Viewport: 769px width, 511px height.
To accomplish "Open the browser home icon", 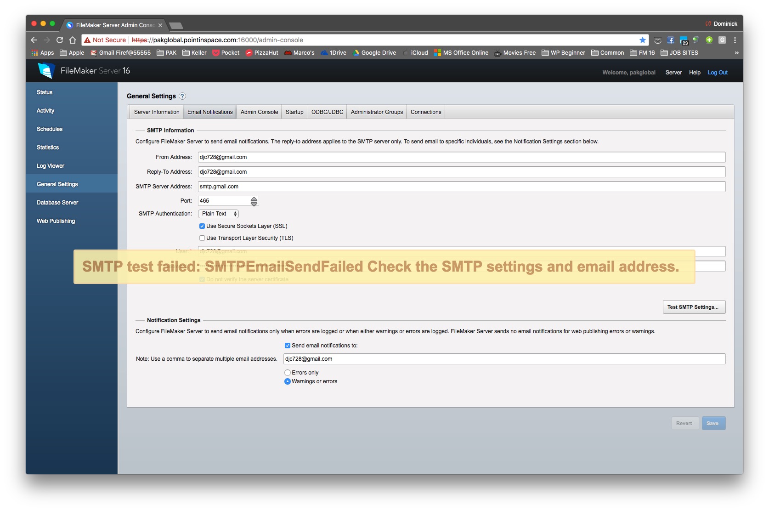I will 73,40.
